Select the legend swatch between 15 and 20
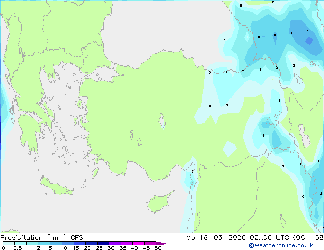This screenshot has height=250, width=324. click(79, 243)
